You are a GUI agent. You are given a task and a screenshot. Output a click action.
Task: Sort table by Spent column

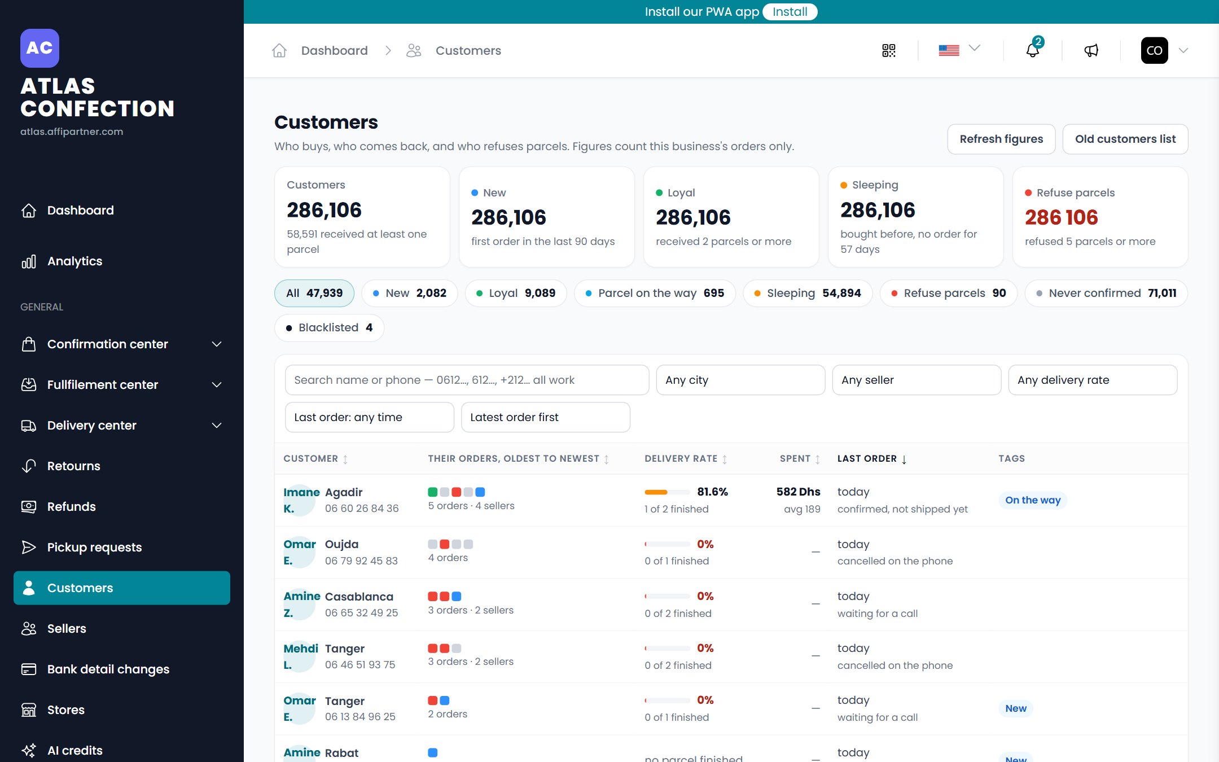[x=800, y=458]
